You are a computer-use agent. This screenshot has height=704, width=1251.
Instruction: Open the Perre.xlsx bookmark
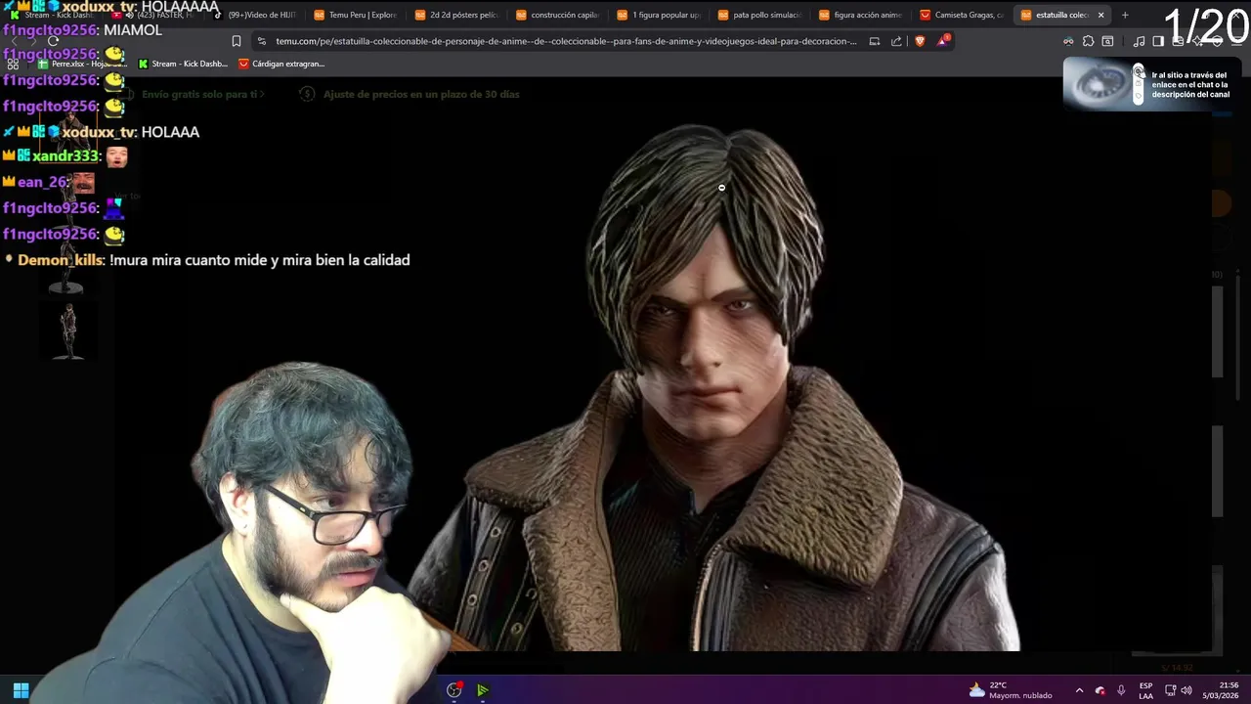(82, 64)
